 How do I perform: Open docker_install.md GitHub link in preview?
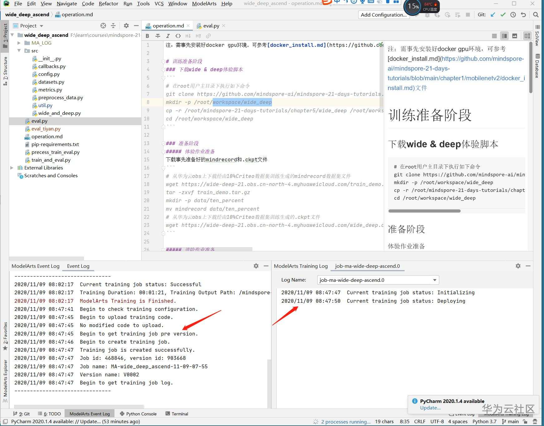(x=456, y=73)
